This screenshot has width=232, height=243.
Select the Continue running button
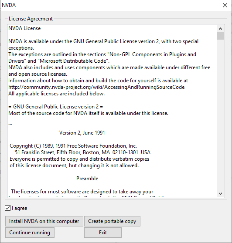(30, 233)
